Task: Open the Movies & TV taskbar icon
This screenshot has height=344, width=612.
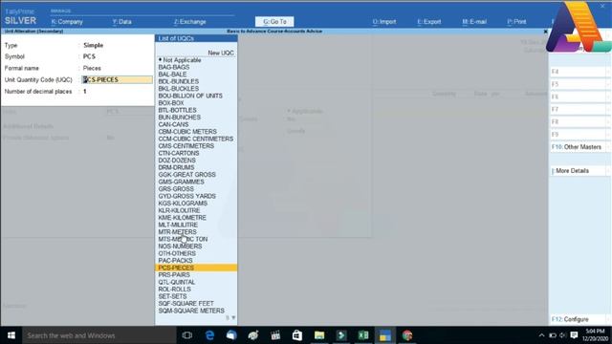Action: click(x=275, y=335)
